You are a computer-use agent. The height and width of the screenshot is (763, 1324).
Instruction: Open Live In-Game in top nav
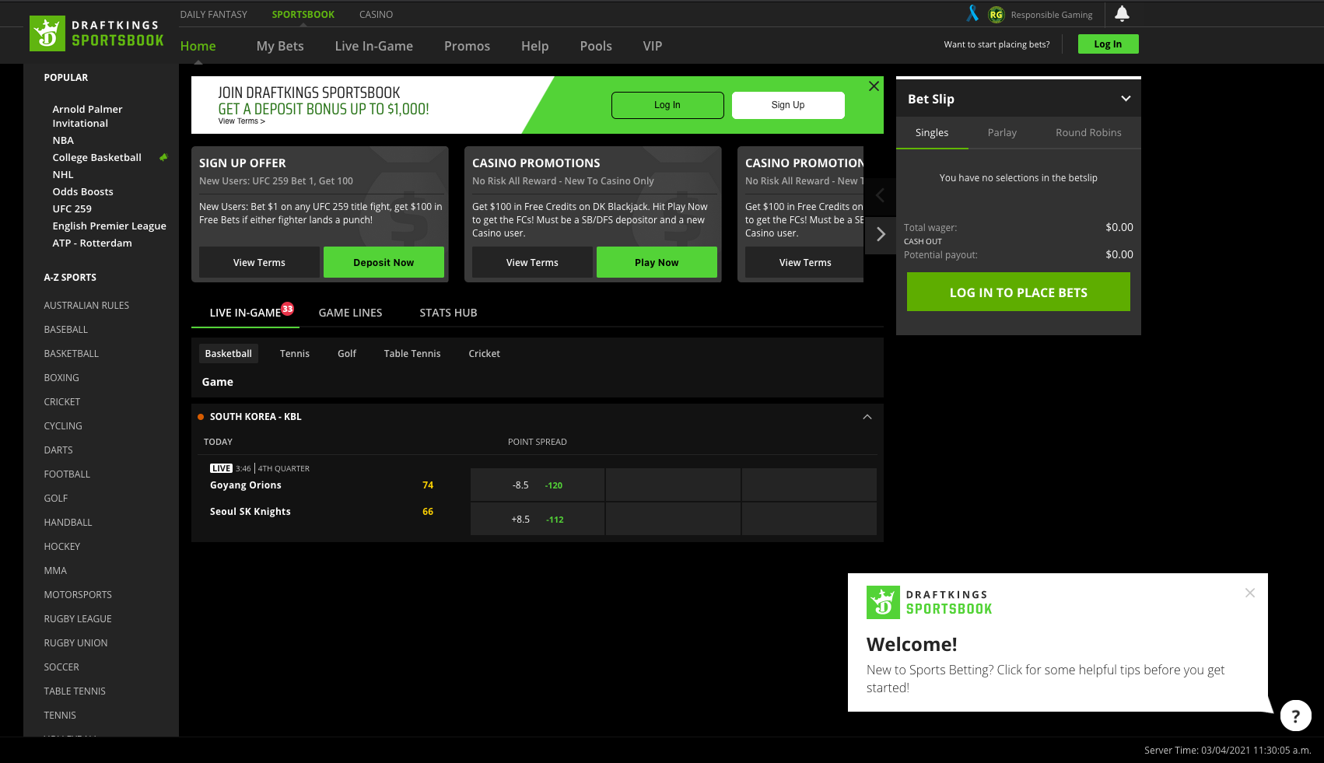374,46
